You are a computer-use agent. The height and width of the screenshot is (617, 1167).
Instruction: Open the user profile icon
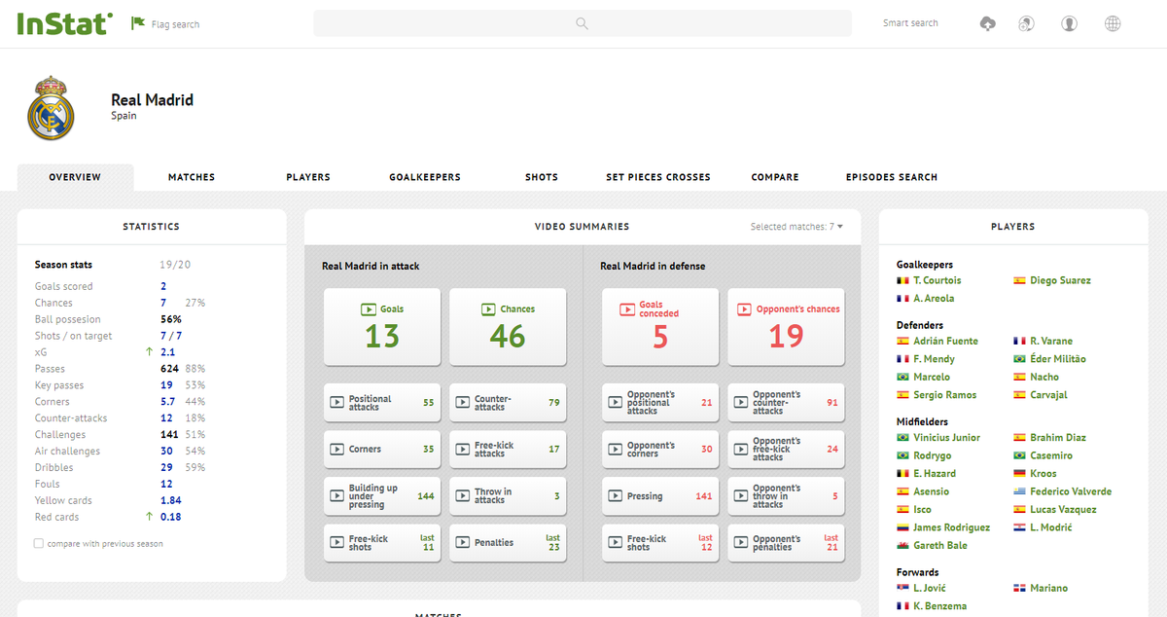[1069, 23]
